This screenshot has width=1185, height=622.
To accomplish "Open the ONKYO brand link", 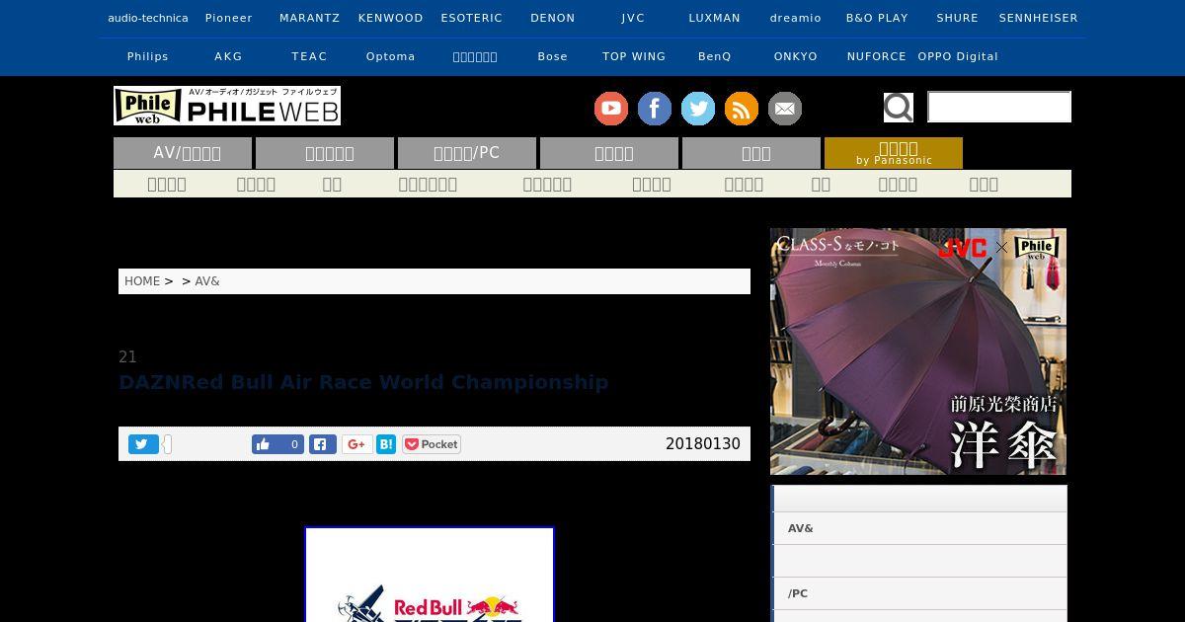I will point(796,56).
